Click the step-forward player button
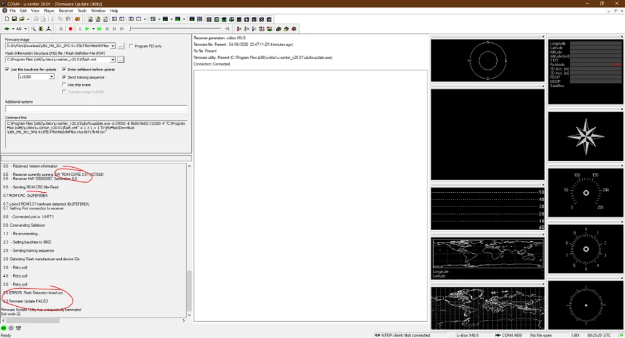Screen dimensions: 625x338 pyautogui.click(x=114, y=29)
